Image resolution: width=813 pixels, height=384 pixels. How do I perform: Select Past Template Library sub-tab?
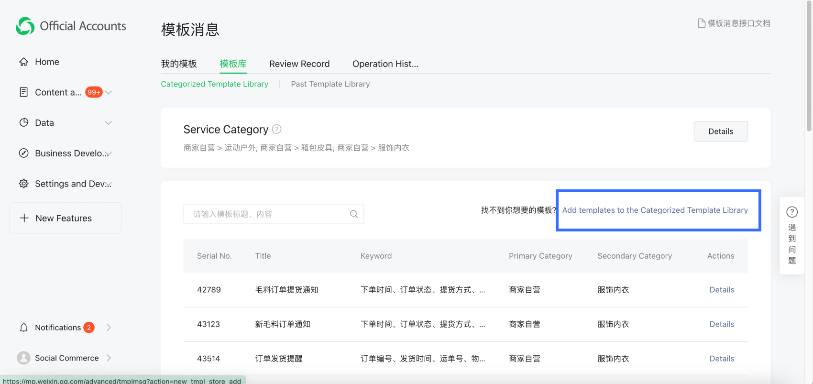pyautogui.click(x=330, y=84)
